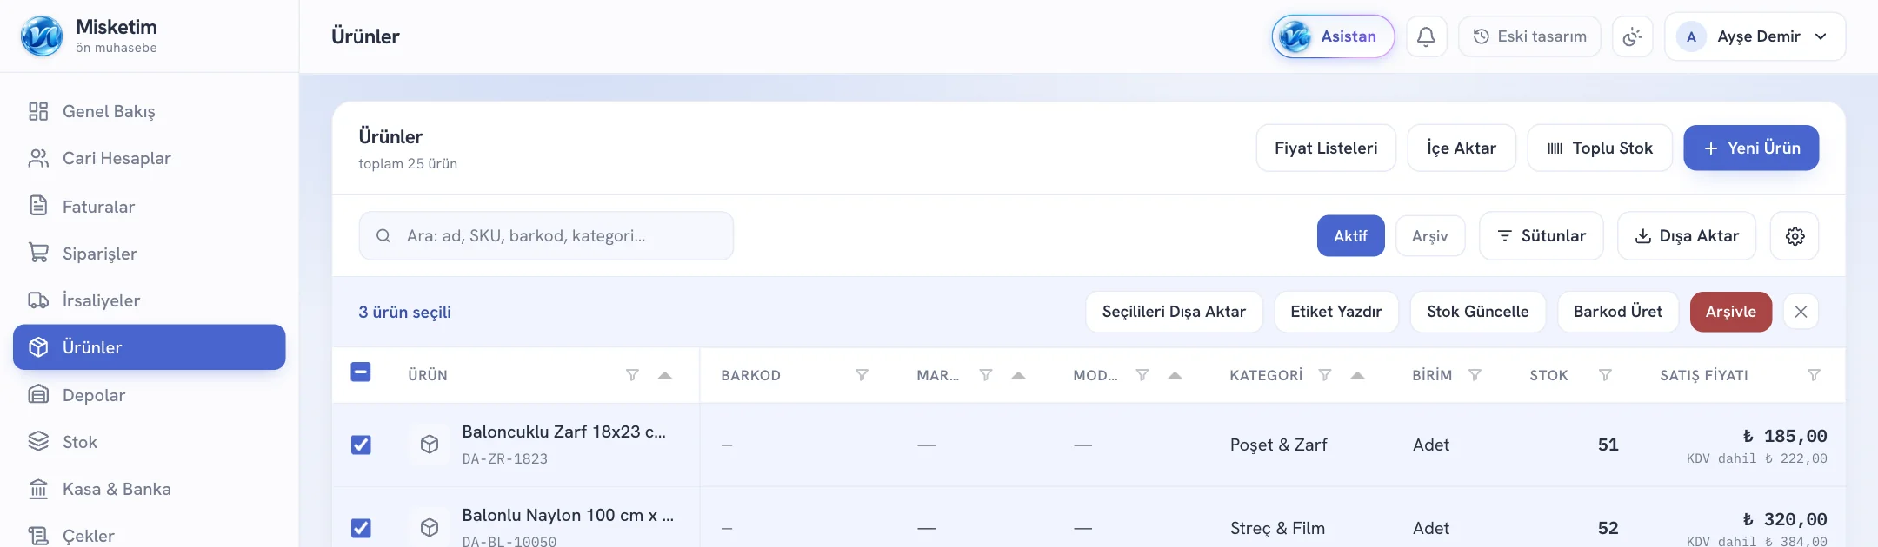Uncheck the Baloncuklu Zarf row checkbox
Screen dimensions: 1878x547
pyautogui.click(x=361, y=445)
